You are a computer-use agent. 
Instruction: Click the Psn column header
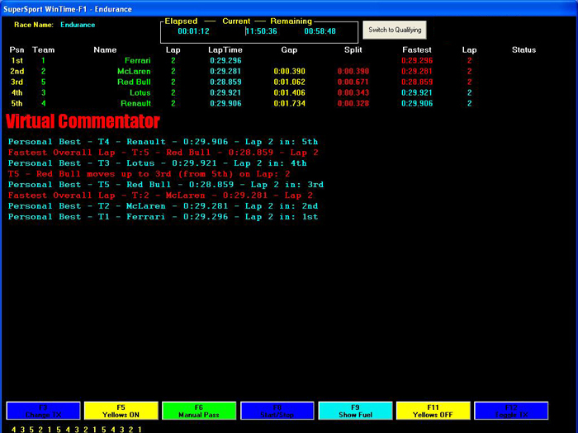17,49
